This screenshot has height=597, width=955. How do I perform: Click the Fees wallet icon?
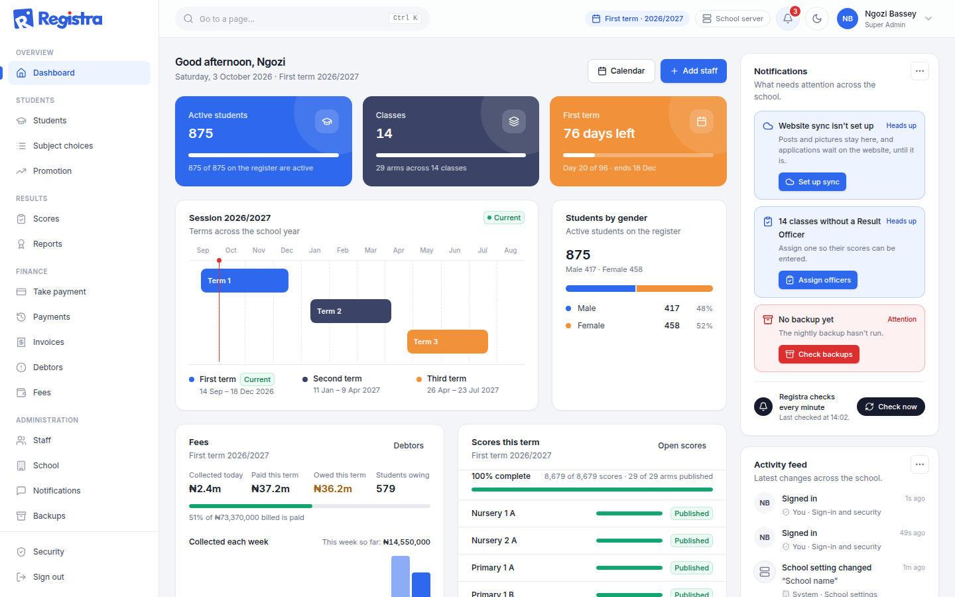(x=21, y=393)
